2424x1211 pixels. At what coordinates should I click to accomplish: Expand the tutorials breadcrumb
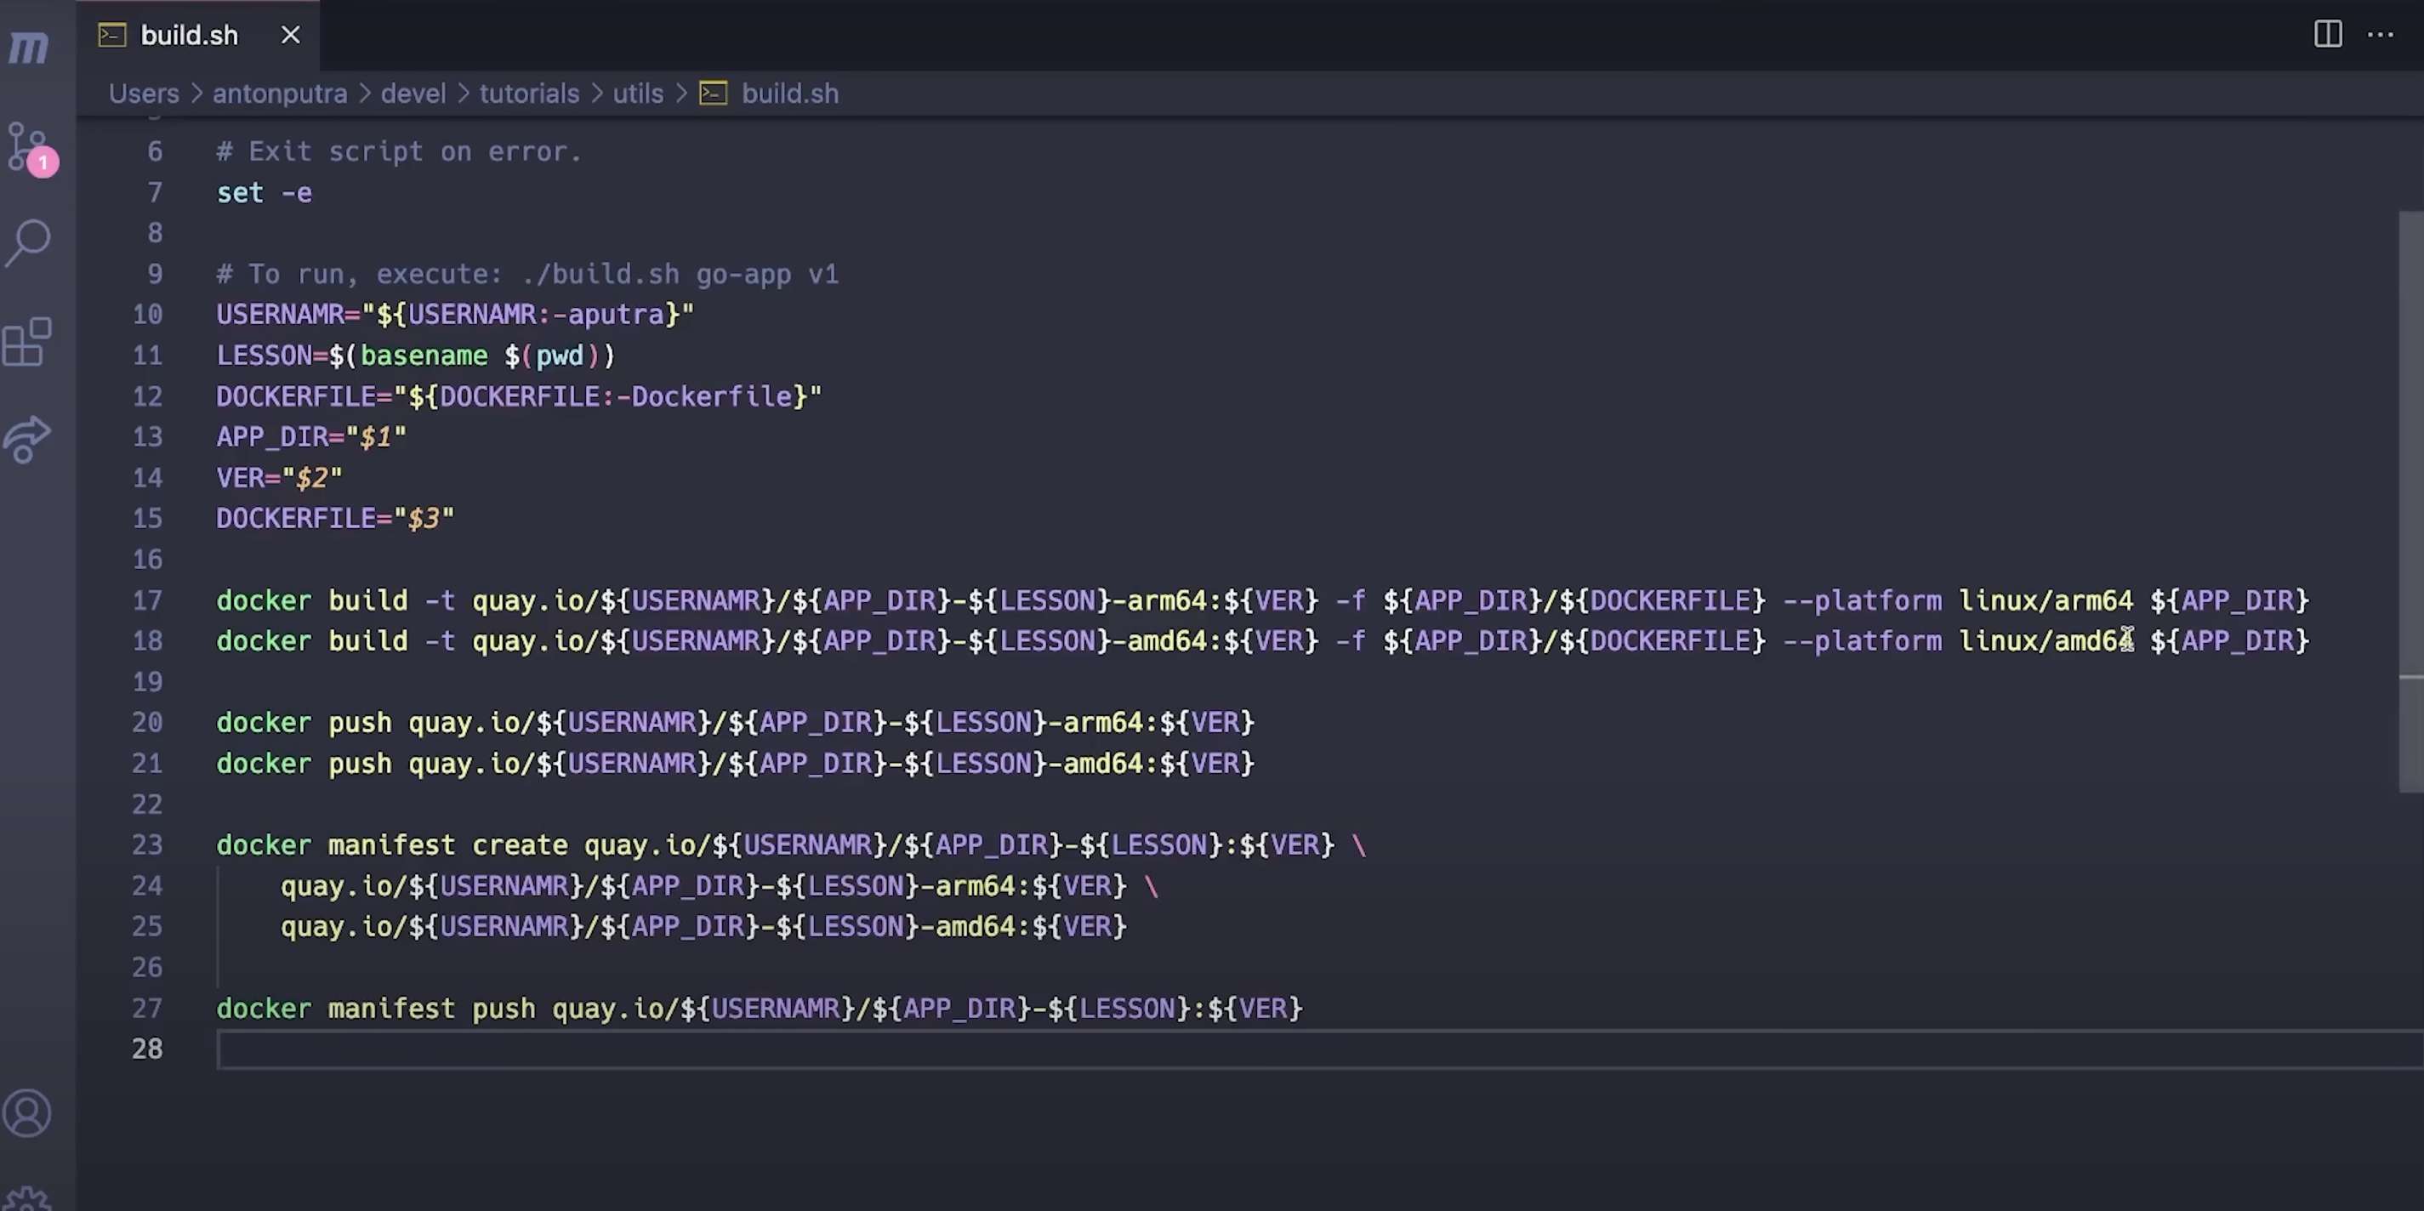coord(529,94)
